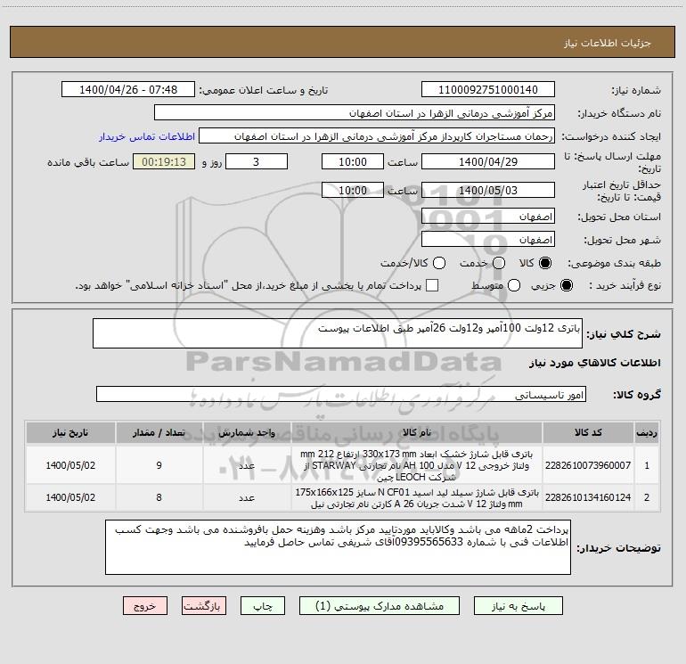Select the متوسط purchase type radio

click(x=514, y=285)
